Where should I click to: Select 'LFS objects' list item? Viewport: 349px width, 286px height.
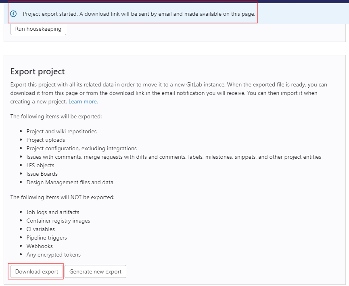pos(40,165)
